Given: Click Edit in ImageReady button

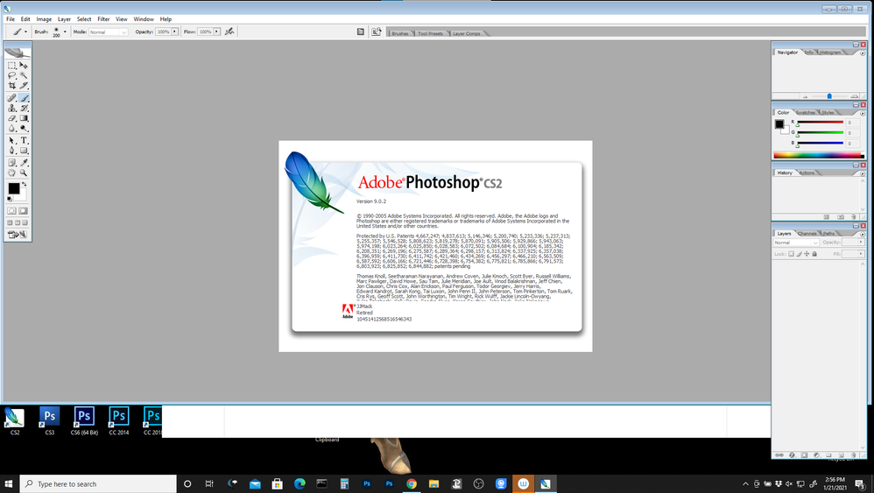Looking at the screenshot, I should coord(18,235).
